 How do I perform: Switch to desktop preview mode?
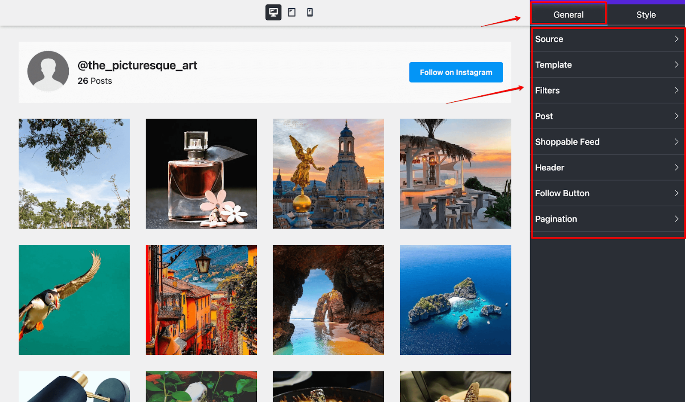pos(273,12)
